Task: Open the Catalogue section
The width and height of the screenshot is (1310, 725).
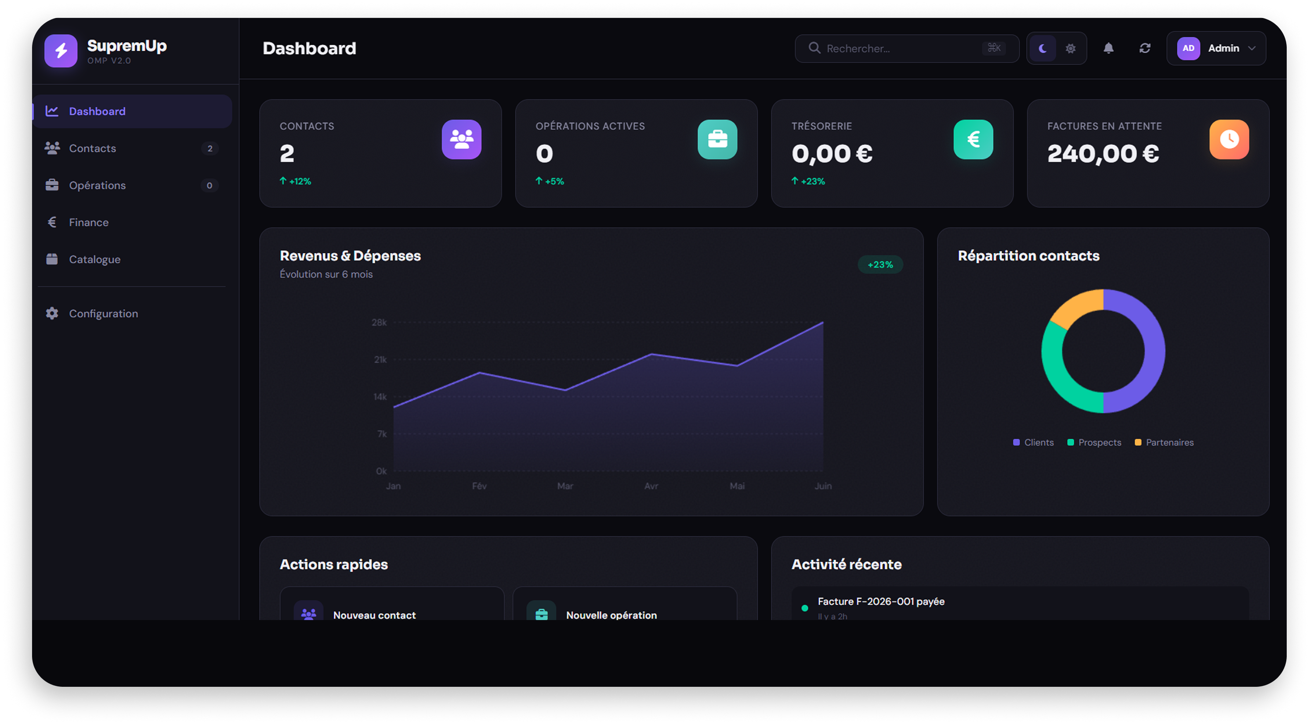Action: pyautogui.click(x=94, y=259)
